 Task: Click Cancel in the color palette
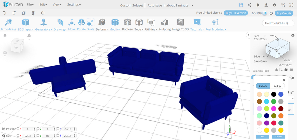tap(278, 137)
